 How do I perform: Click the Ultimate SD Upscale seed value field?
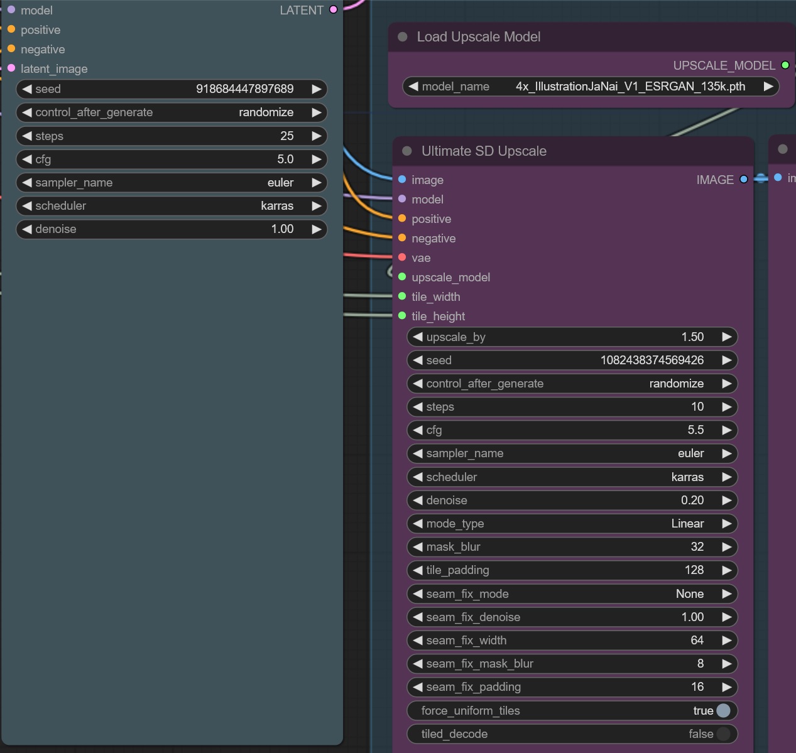tap(572, 360)
